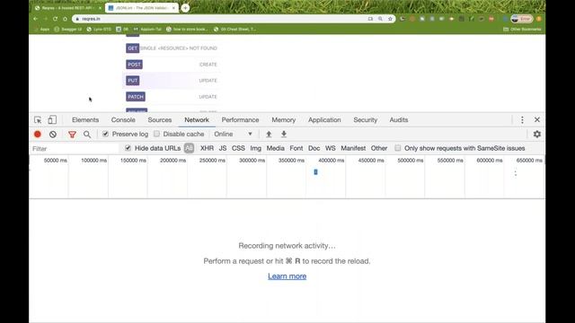Click the All resource type filter
The height and width of the screenshot is (323, 575).
[x=189, y=148]
